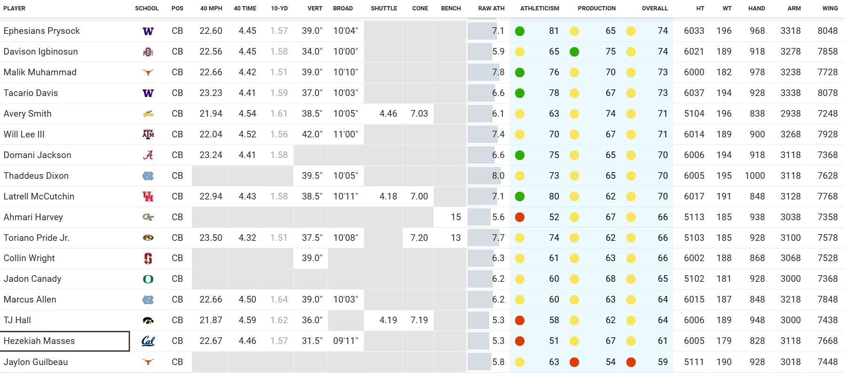
Task: Click Thaddeus Dixon's raw athleticism bar
Action: [484, 176]
